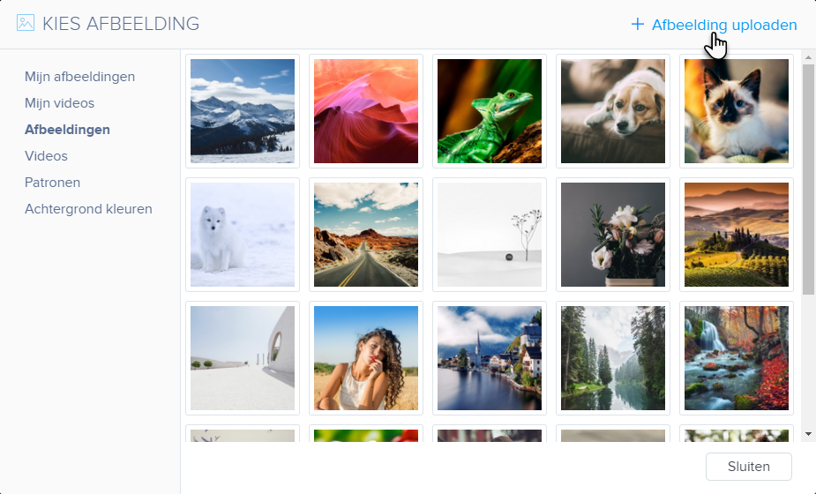
Task: Pick the autumn waterfall image
Action: [x=737, y=358]
